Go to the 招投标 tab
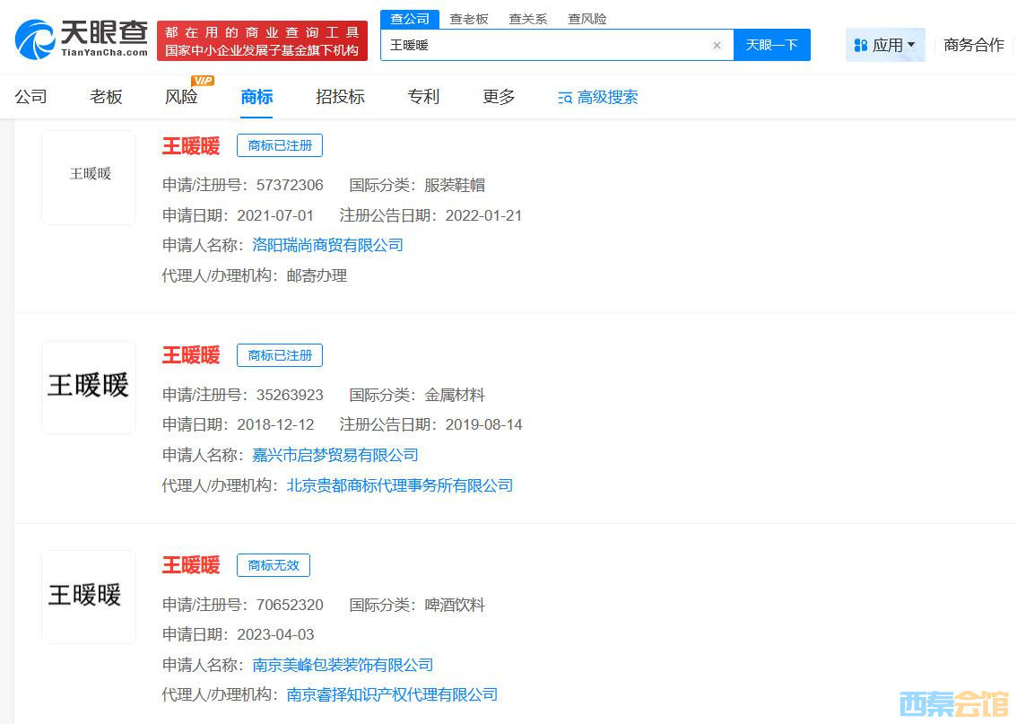This screenshot has width=1017, height=724. tap(340, 97)
